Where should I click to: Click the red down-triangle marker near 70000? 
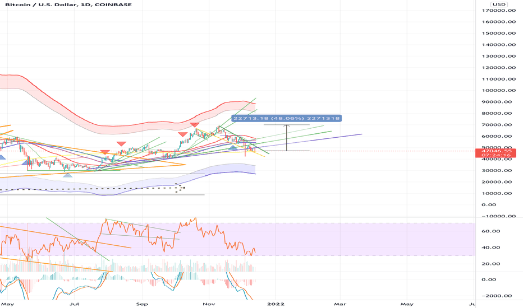coord(195,125)
